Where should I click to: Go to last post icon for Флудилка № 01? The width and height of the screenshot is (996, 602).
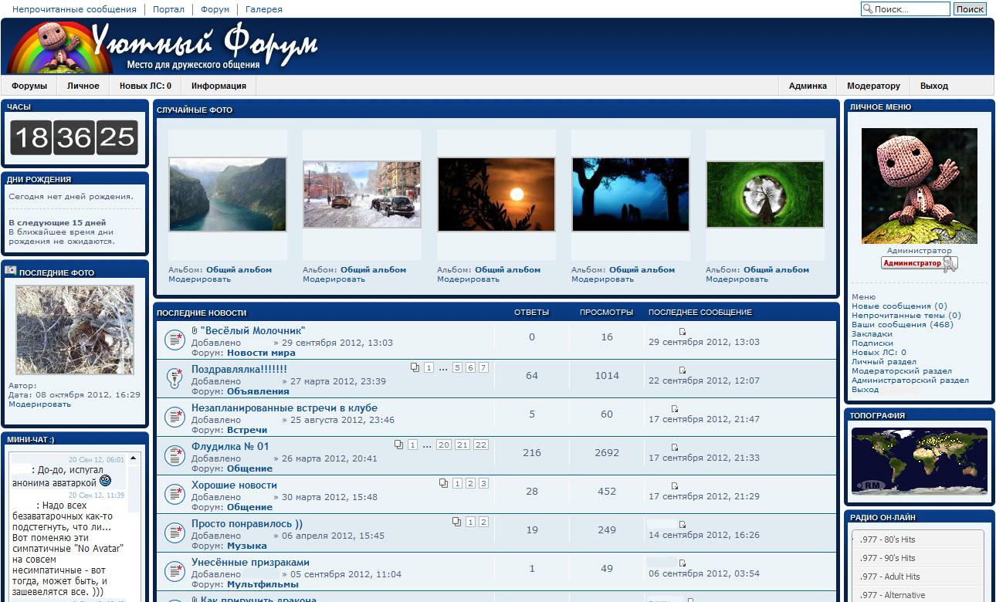[x=674, y=447]
